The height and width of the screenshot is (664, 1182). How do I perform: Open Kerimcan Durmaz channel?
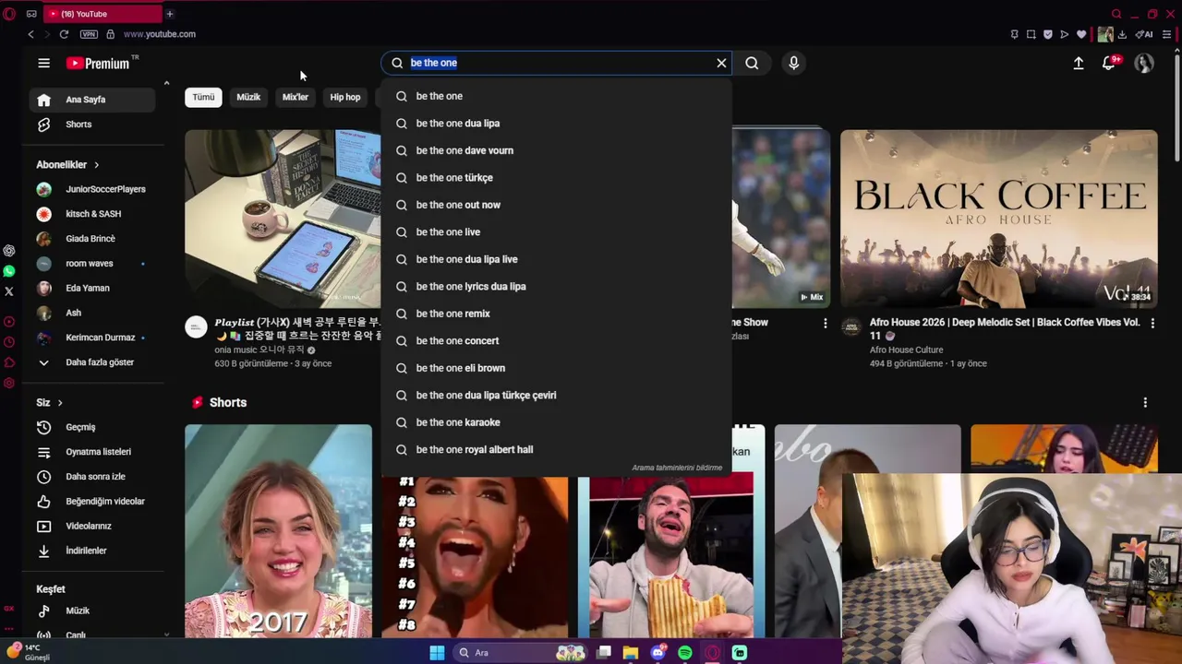point(91,338)
